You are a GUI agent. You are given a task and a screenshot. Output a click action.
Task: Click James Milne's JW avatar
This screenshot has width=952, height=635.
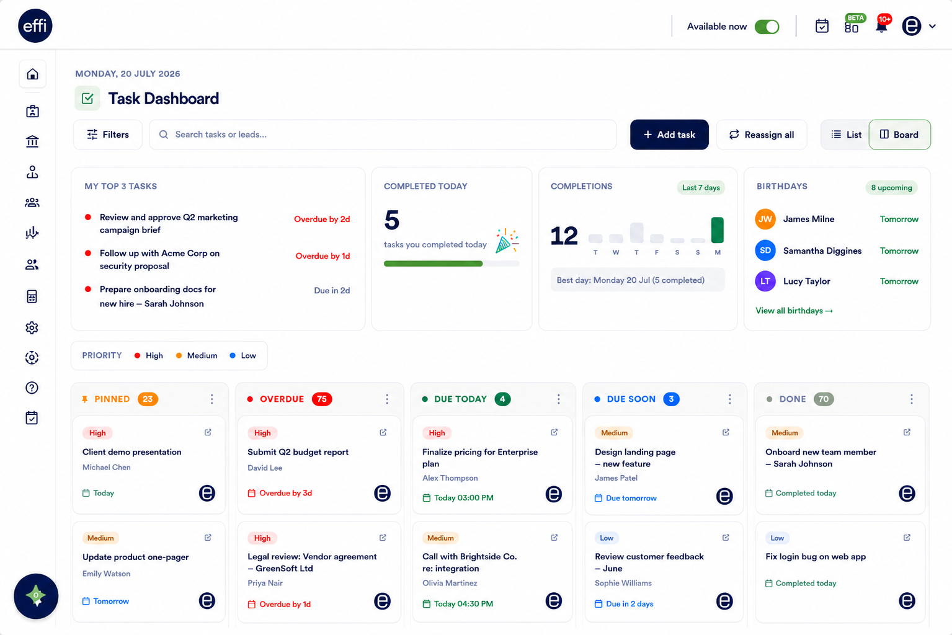[x=765, y=219]
